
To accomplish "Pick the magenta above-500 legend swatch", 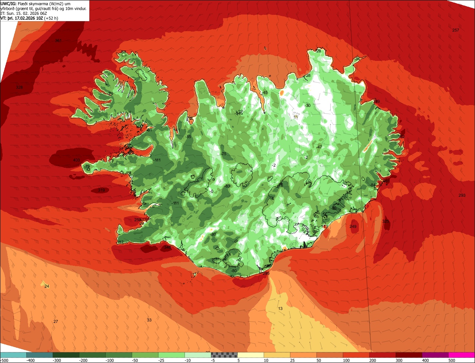I will pos(461,355).
